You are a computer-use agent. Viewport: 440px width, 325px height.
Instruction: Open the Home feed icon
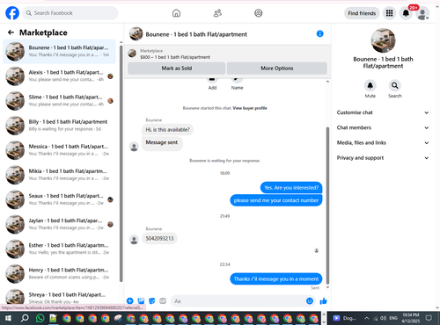(176, 13)
